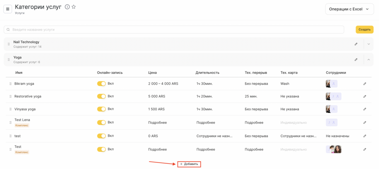Image resolution: width=379 pixels, height=169 pixels.
Task: Collapse the Yoga category
Action: pos(369,60)
